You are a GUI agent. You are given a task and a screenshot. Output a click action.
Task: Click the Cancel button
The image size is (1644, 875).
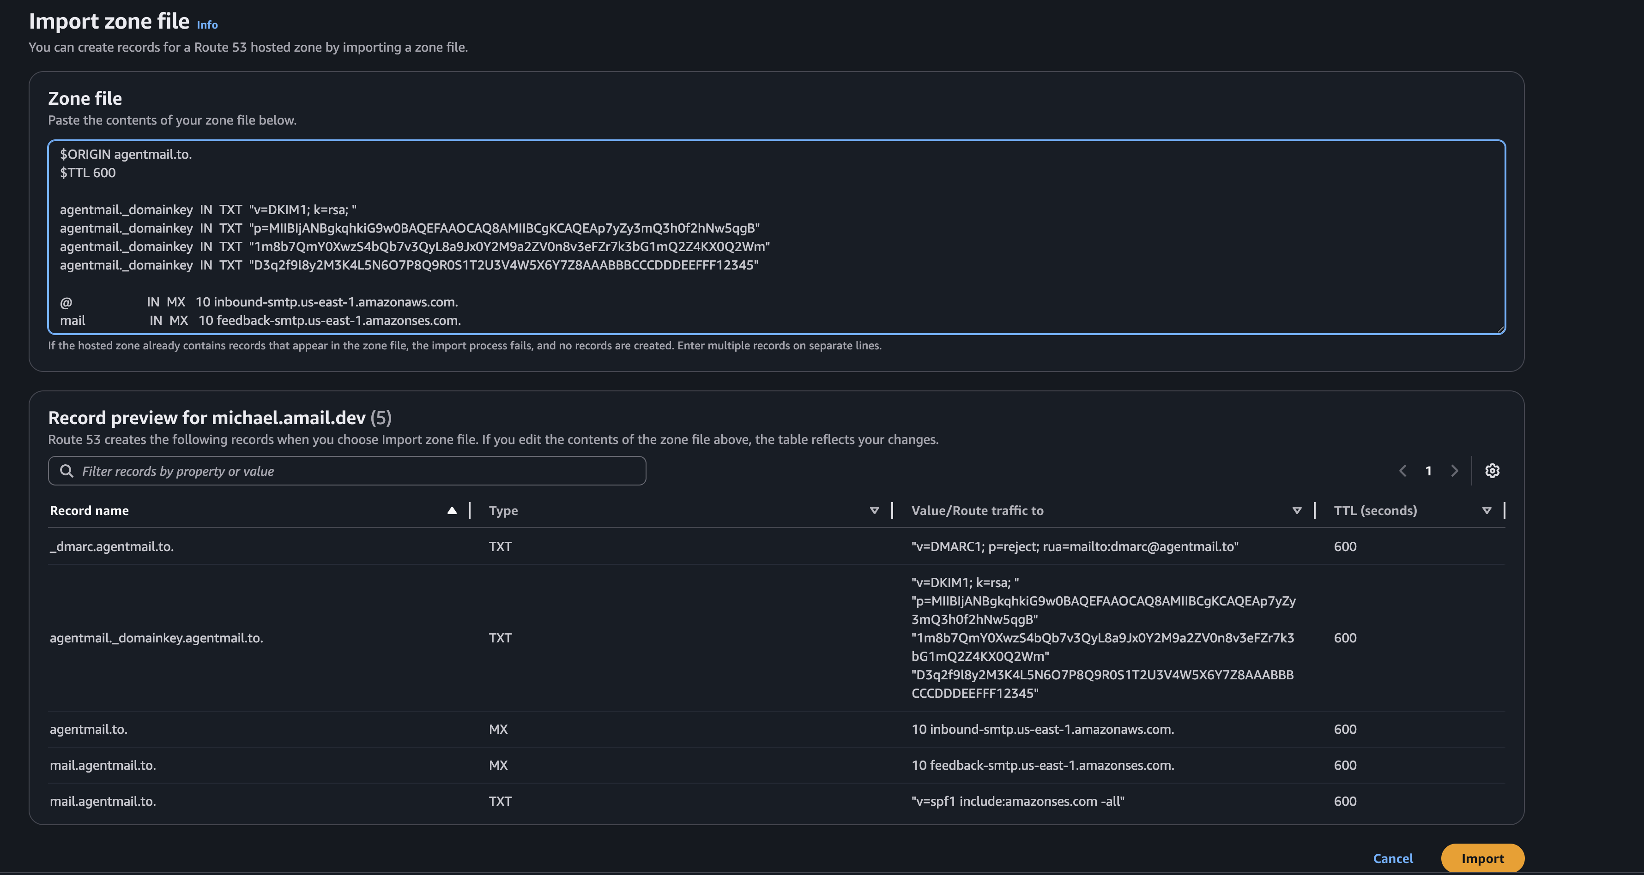click(x=1394, y=858)
